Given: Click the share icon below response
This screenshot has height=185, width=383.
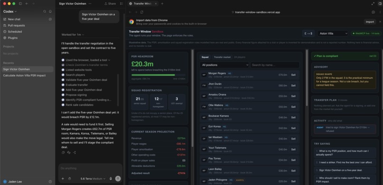Looking at the screenshot, I should pos(74,152).
